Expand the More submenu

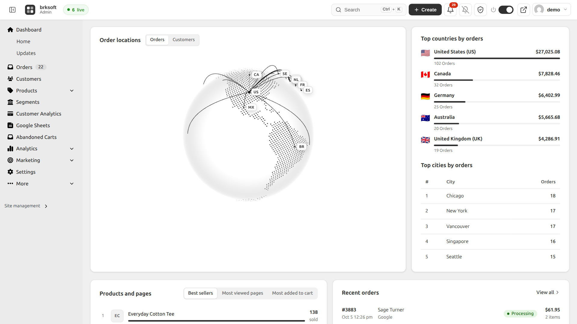click(x=72, y=184)
